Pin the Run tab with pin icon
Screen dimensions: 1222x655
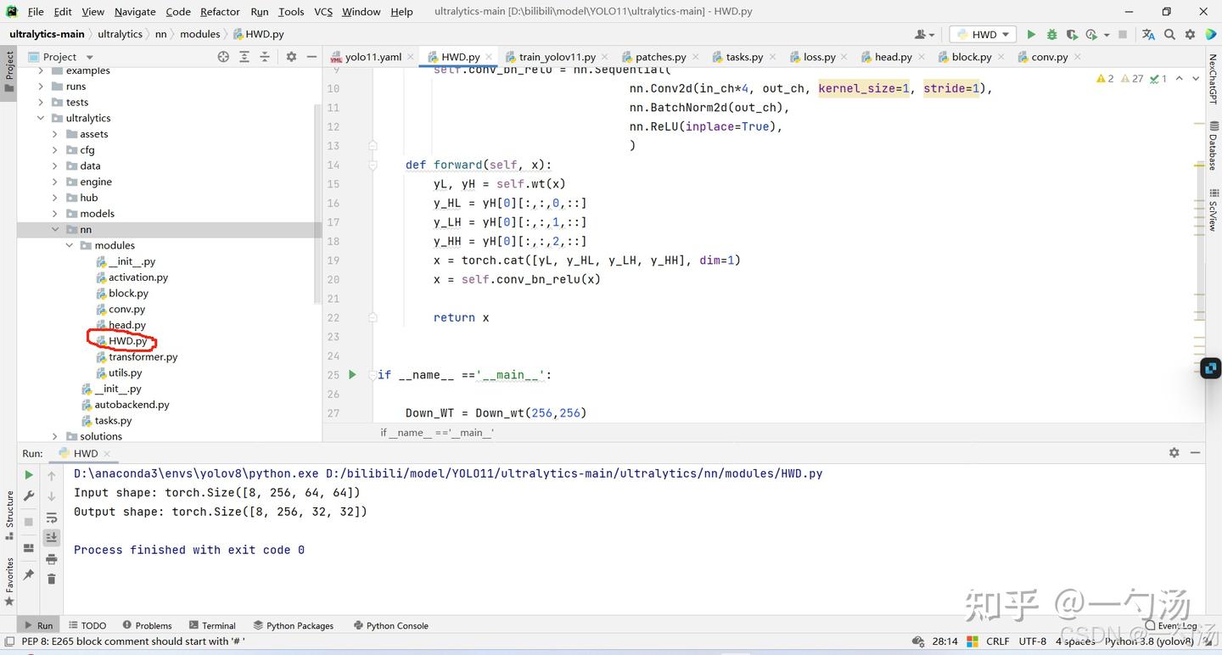(29, 574)
